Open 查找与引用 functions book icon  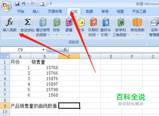tap(106, 22)
